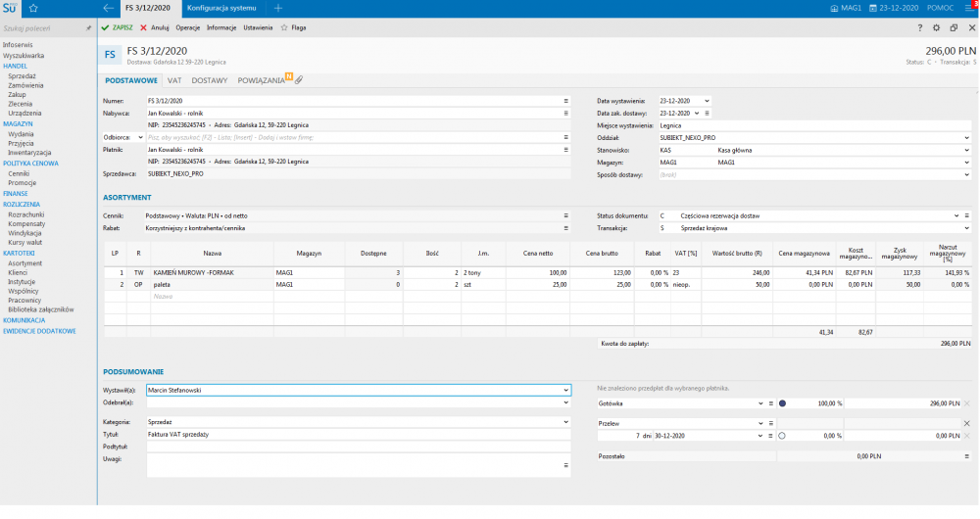This screenshot has height=519, width=980.
Task: Open the Stanowisko dropdown
Action: [967, 150]
